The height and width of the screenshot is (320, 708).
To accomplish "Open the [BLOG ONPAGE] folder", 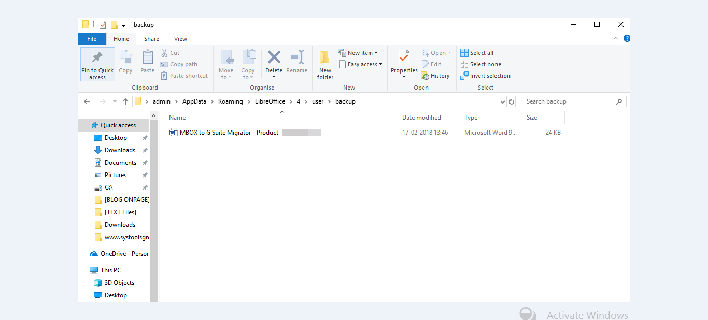I will [122, 200].
